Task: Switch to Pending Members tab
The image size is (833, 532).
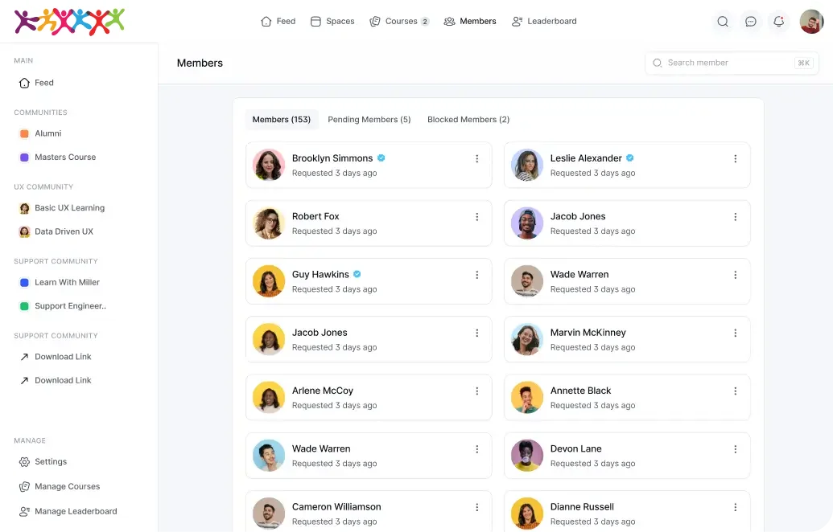Action: tap(369, 120)
